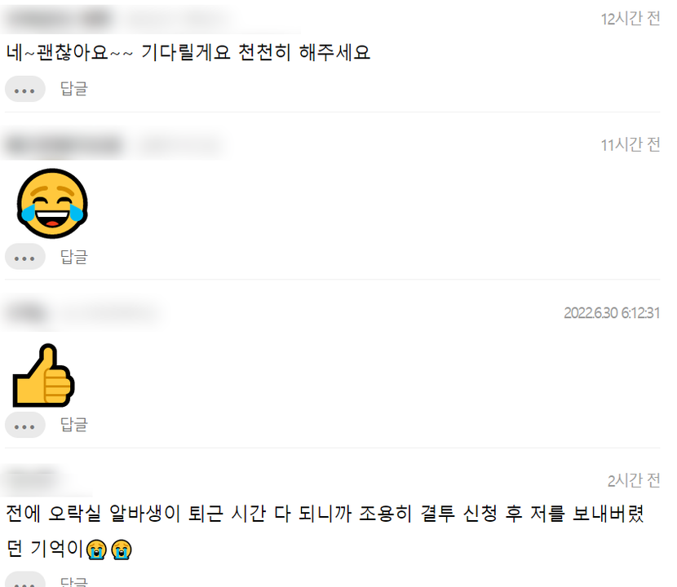The width and height of the screenshot is (677, 587).
Task: Click the second crying emoji in the last comment
Action: 122,549
